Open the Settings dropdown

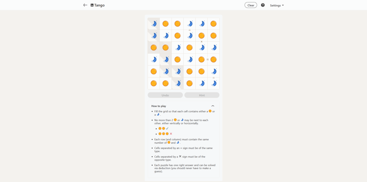click(277, 5)
